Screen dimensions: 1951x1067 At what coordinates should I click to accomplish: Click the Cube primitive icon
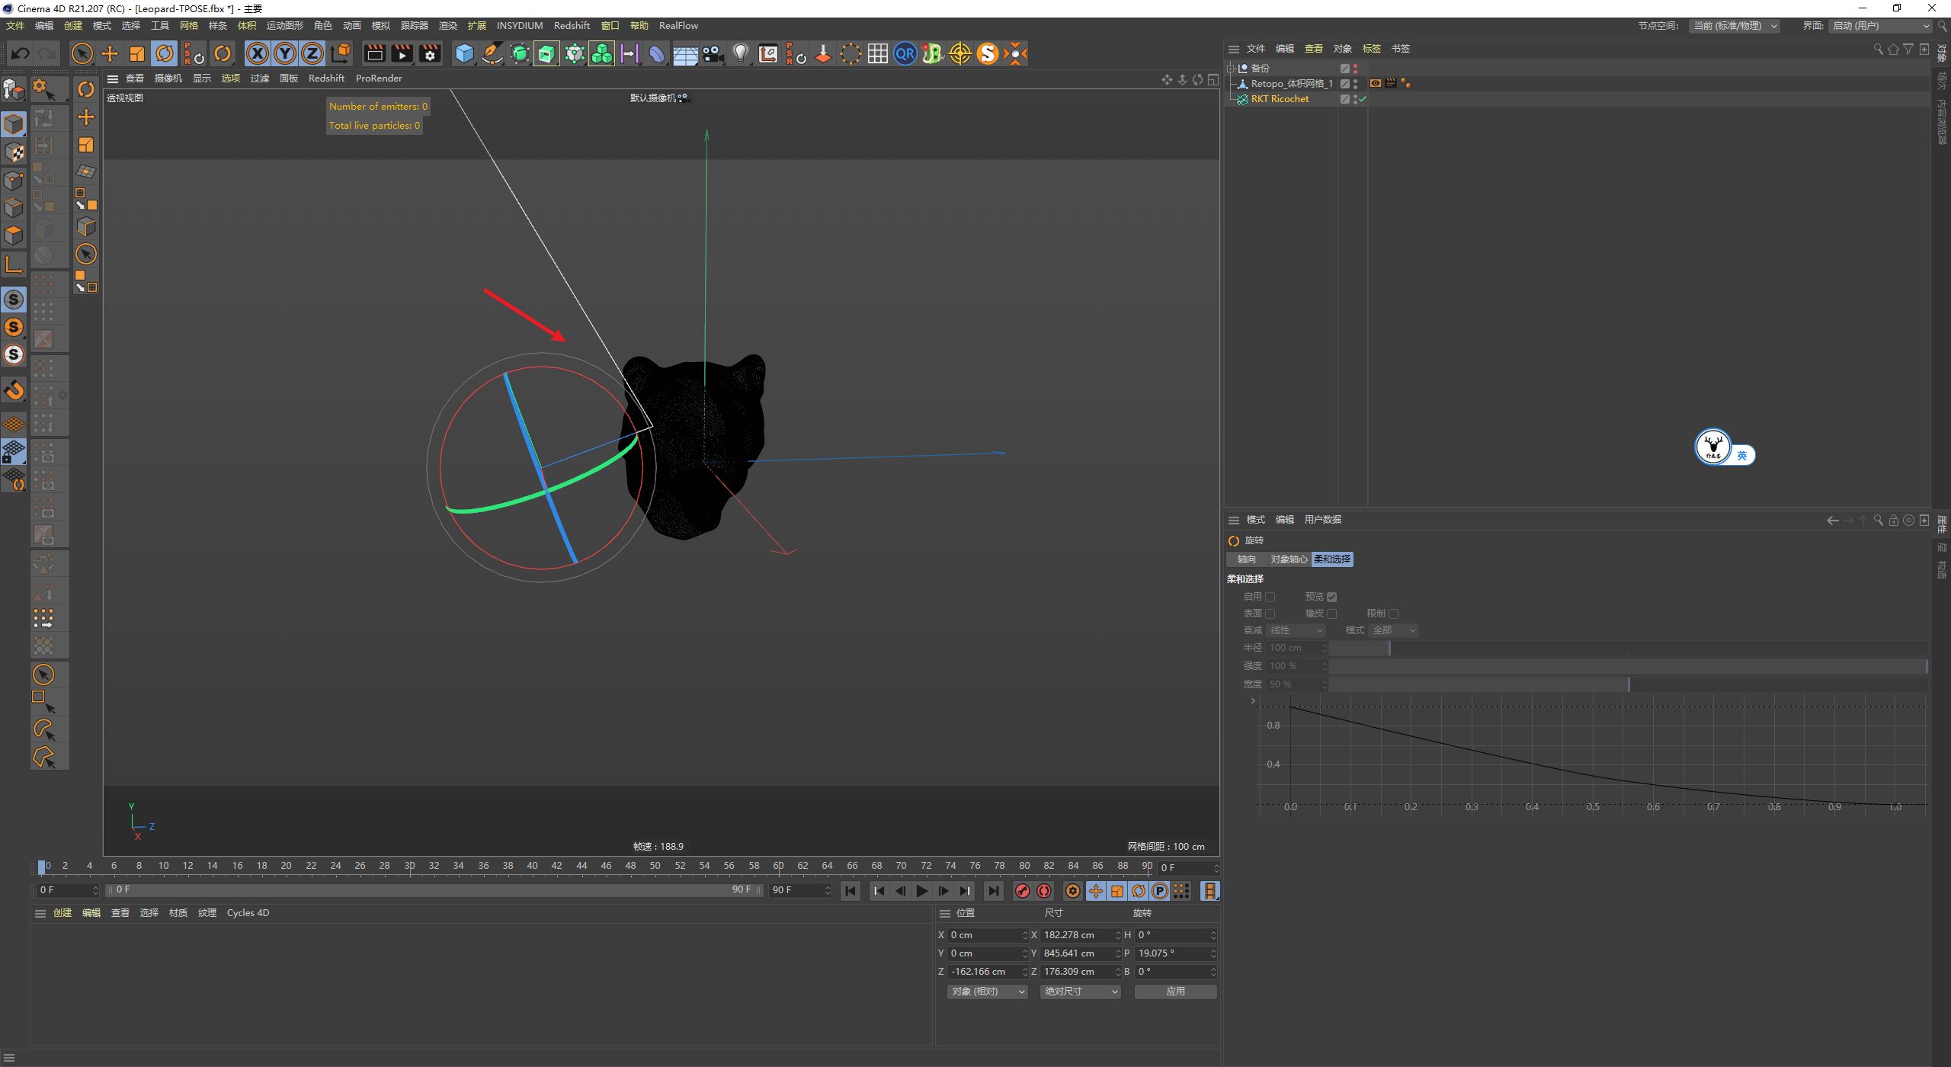pyautogui.click(x=464, y=53)
